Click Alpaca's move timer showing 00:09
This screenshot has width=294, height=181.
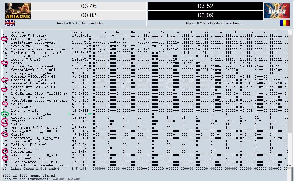pyautogui.click(x=206, y=15)
